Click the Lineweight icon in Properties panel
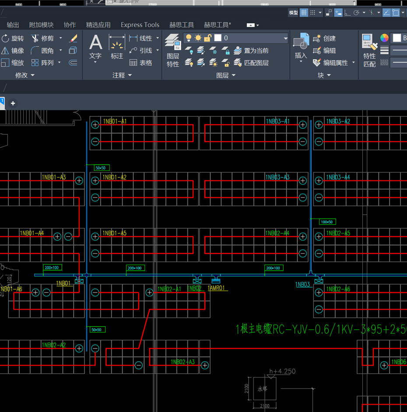407x412 pixels. point(384,50)
